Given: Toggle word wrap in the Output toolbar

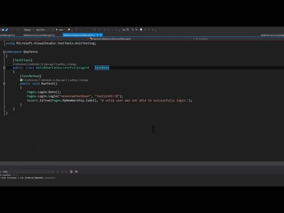Looking at the screenshot, I should coord(76,172).
